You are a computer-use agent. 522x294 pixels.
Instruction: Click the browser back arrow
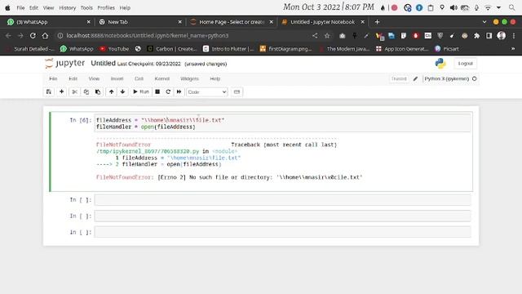click(8, 35)
